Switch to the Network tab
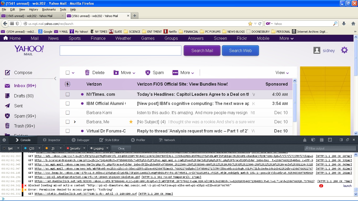Screen dimensions: 358x201 (x=167, y=140)
